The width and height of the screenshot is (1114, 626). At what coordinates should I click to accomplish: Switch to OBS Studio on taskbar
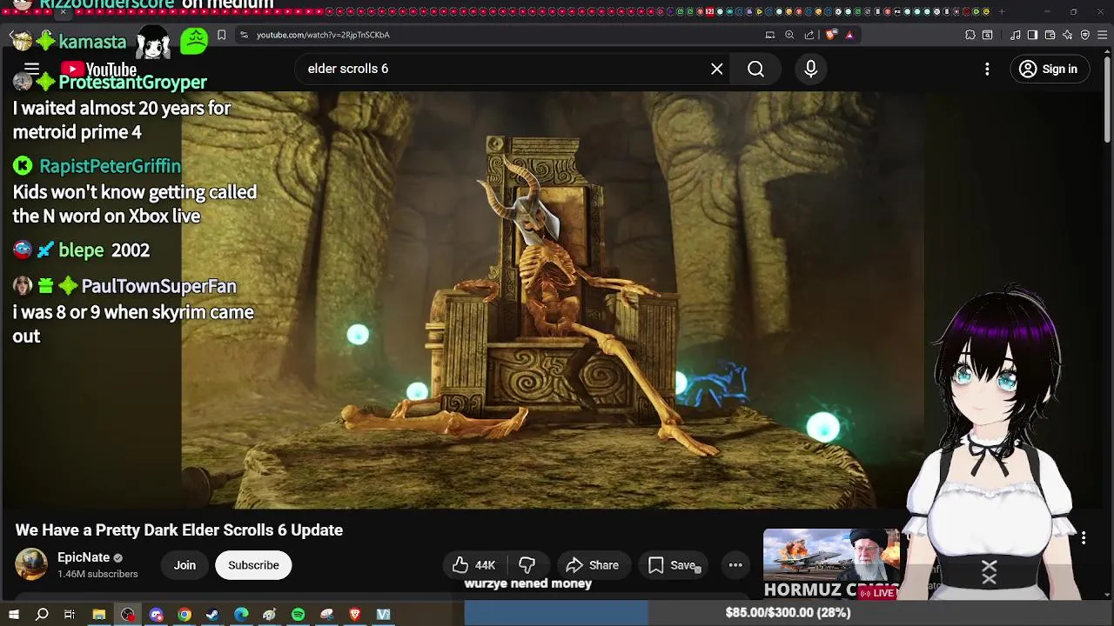click(x=128, y=615)
